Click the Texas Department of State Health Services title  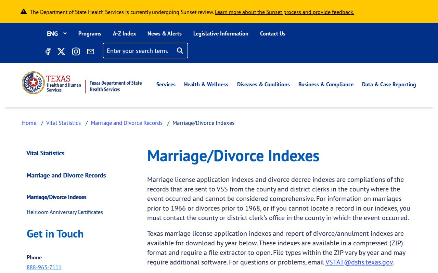(x=116, y=86)
